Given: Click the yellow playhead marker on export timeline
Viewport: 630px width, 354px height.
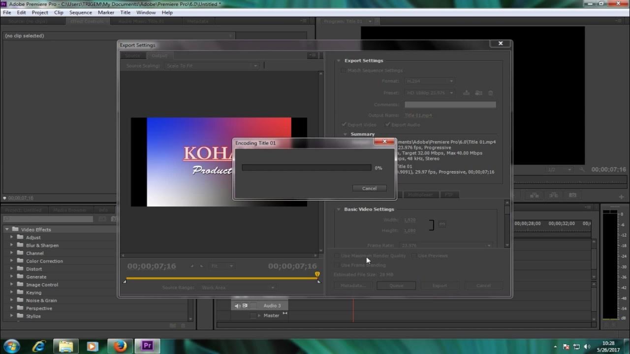Looking at the screenshot, I should tap(317, 274).
